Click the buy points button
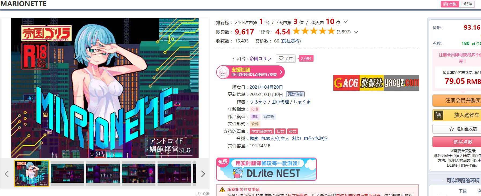The width and height of the screenshot is (481, 196). pos(457,142)
